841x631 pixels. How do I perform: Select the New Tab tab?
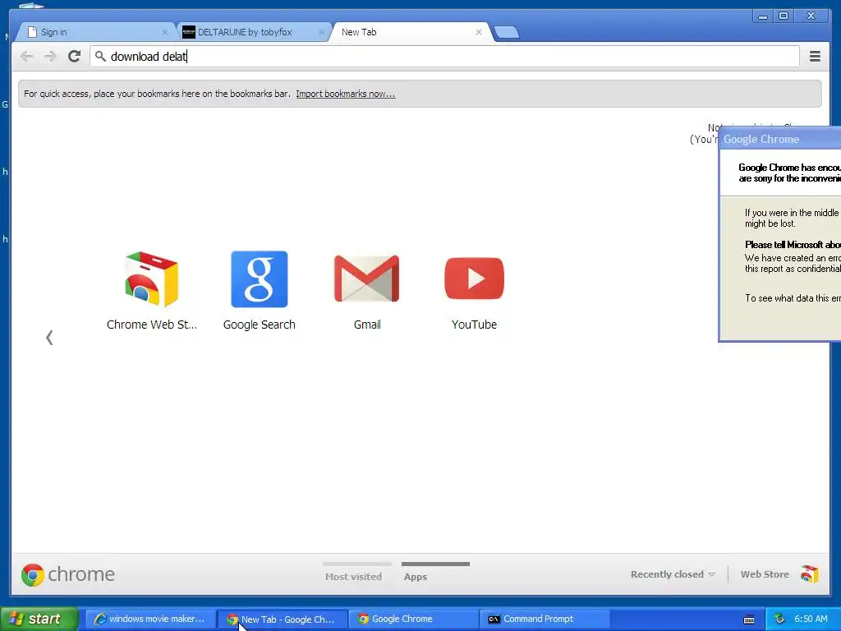click(411, 32)
